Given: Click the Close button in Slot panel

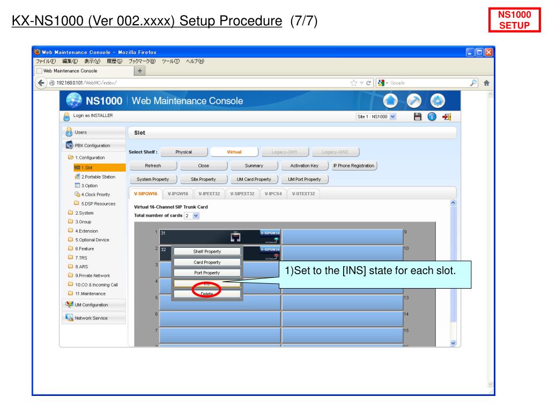Looking at the screenshot, I should 203,166.
